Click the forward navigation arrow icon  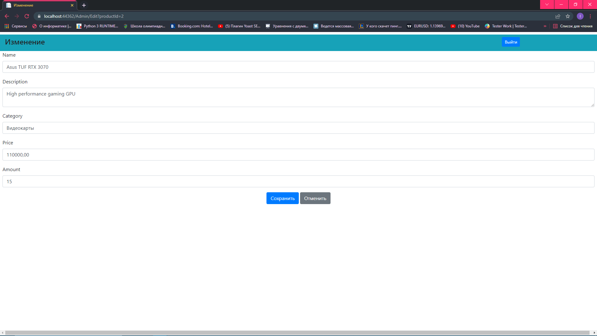17,16
